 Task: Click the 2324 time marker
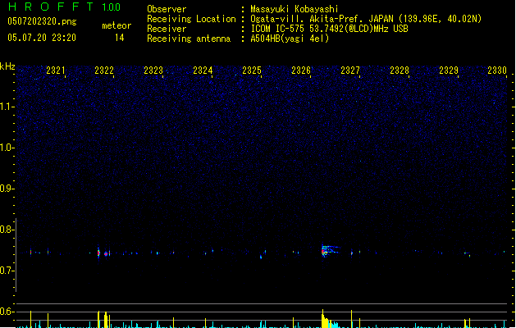(203, 71)
